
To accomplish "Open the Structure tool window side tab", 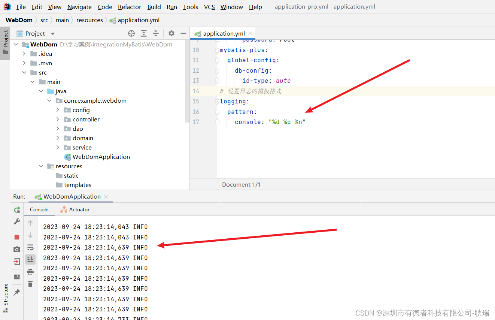I will (5, 298).
